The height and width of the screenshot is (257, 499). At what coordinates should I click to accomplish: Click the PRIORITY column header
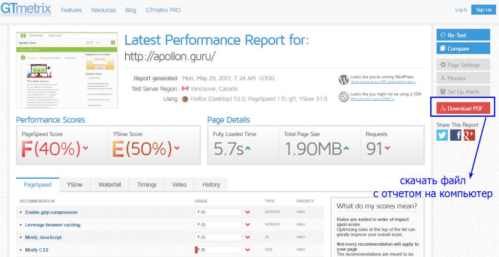(305, 201)
